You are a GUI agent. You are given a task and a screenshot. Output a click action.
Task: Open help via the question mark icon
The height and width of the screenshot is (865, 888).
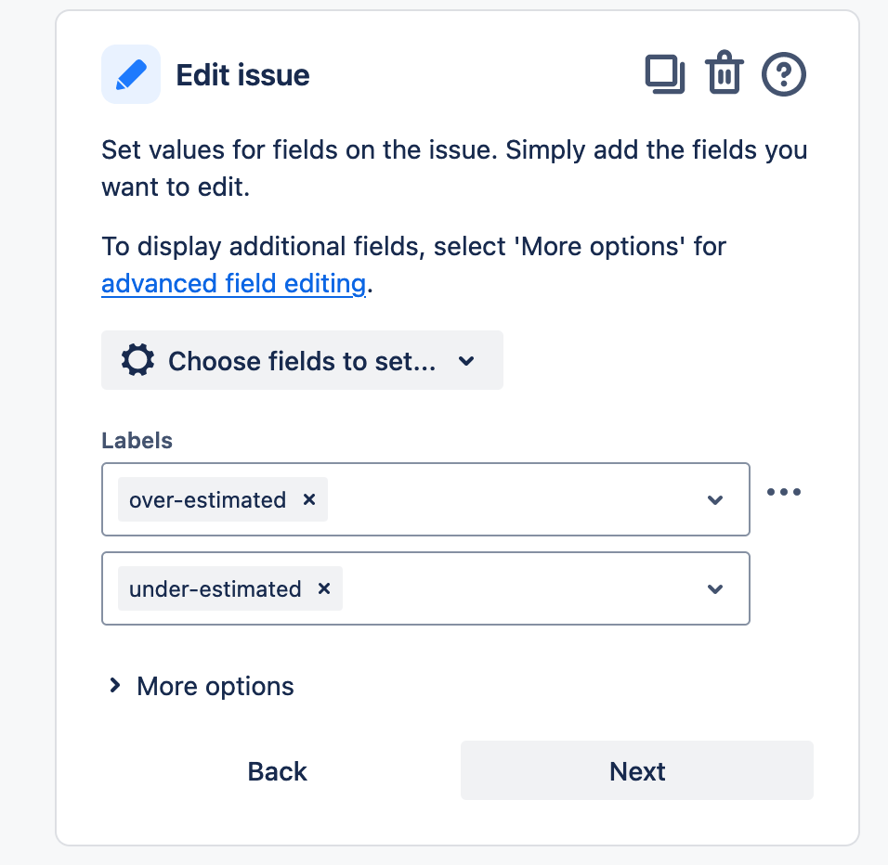(x=784, y=74)
